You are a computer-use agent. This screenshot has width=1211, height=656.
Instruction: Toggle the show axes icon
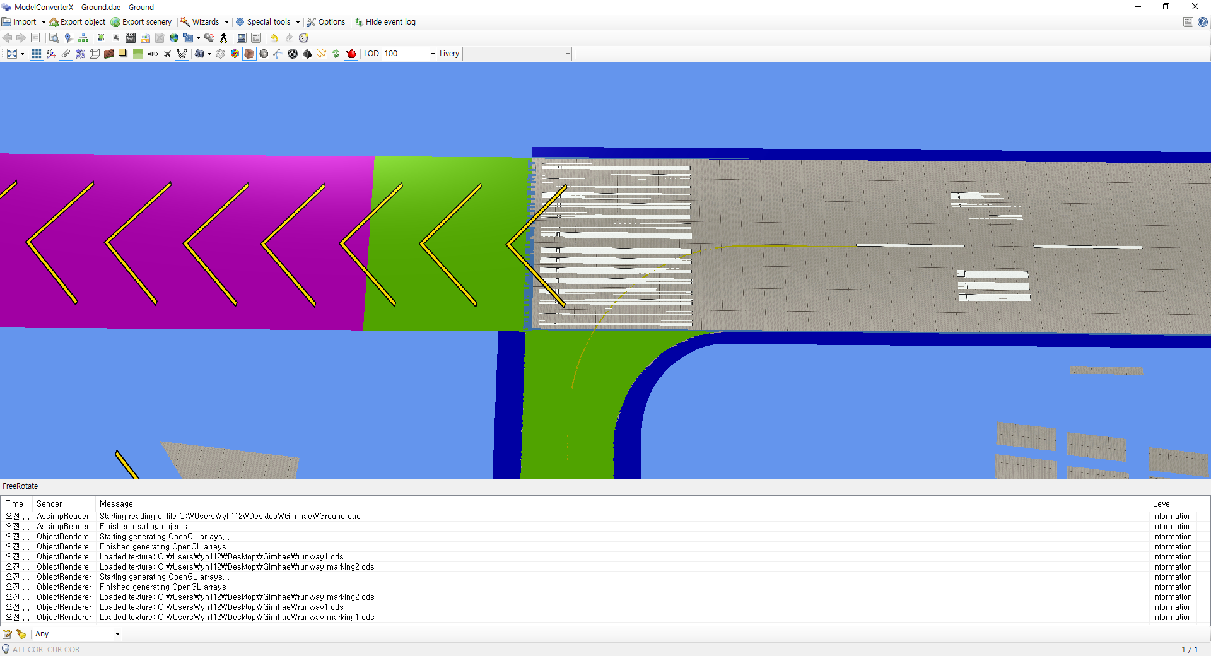(50, 54)
